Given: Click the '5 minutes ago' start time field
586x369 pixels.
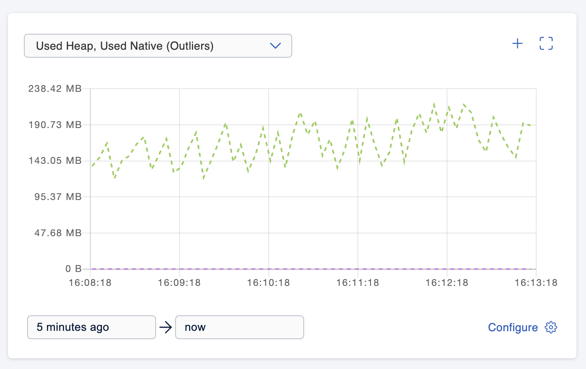Looking at the screenshot, I should pos(91,327).
